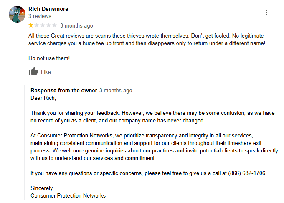The image size is (284, 203).
Task: Click the "Response from the owner" heading
Action: coord(64,91)
